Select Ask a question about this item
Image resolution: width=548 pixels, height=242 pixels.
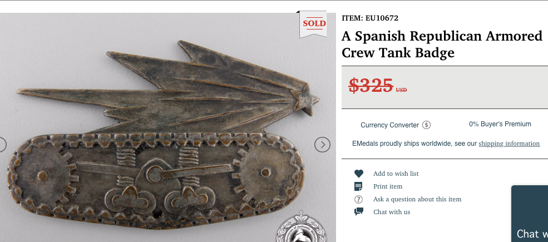(417, 199)
